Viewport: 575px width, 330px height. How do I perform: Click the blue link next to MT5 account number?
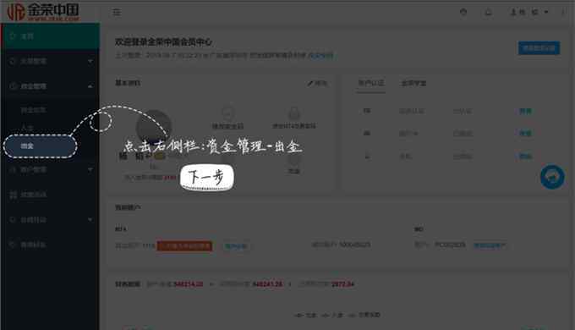(x=490, y=245)
